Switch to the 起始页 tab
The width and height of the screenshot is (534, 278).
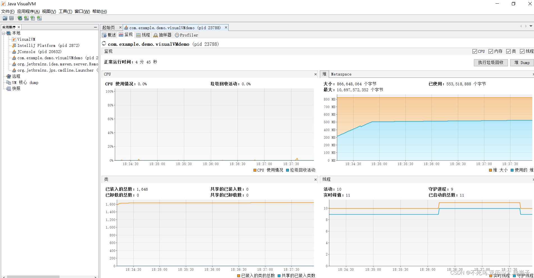pyautogui.click(x=109, y=27)
